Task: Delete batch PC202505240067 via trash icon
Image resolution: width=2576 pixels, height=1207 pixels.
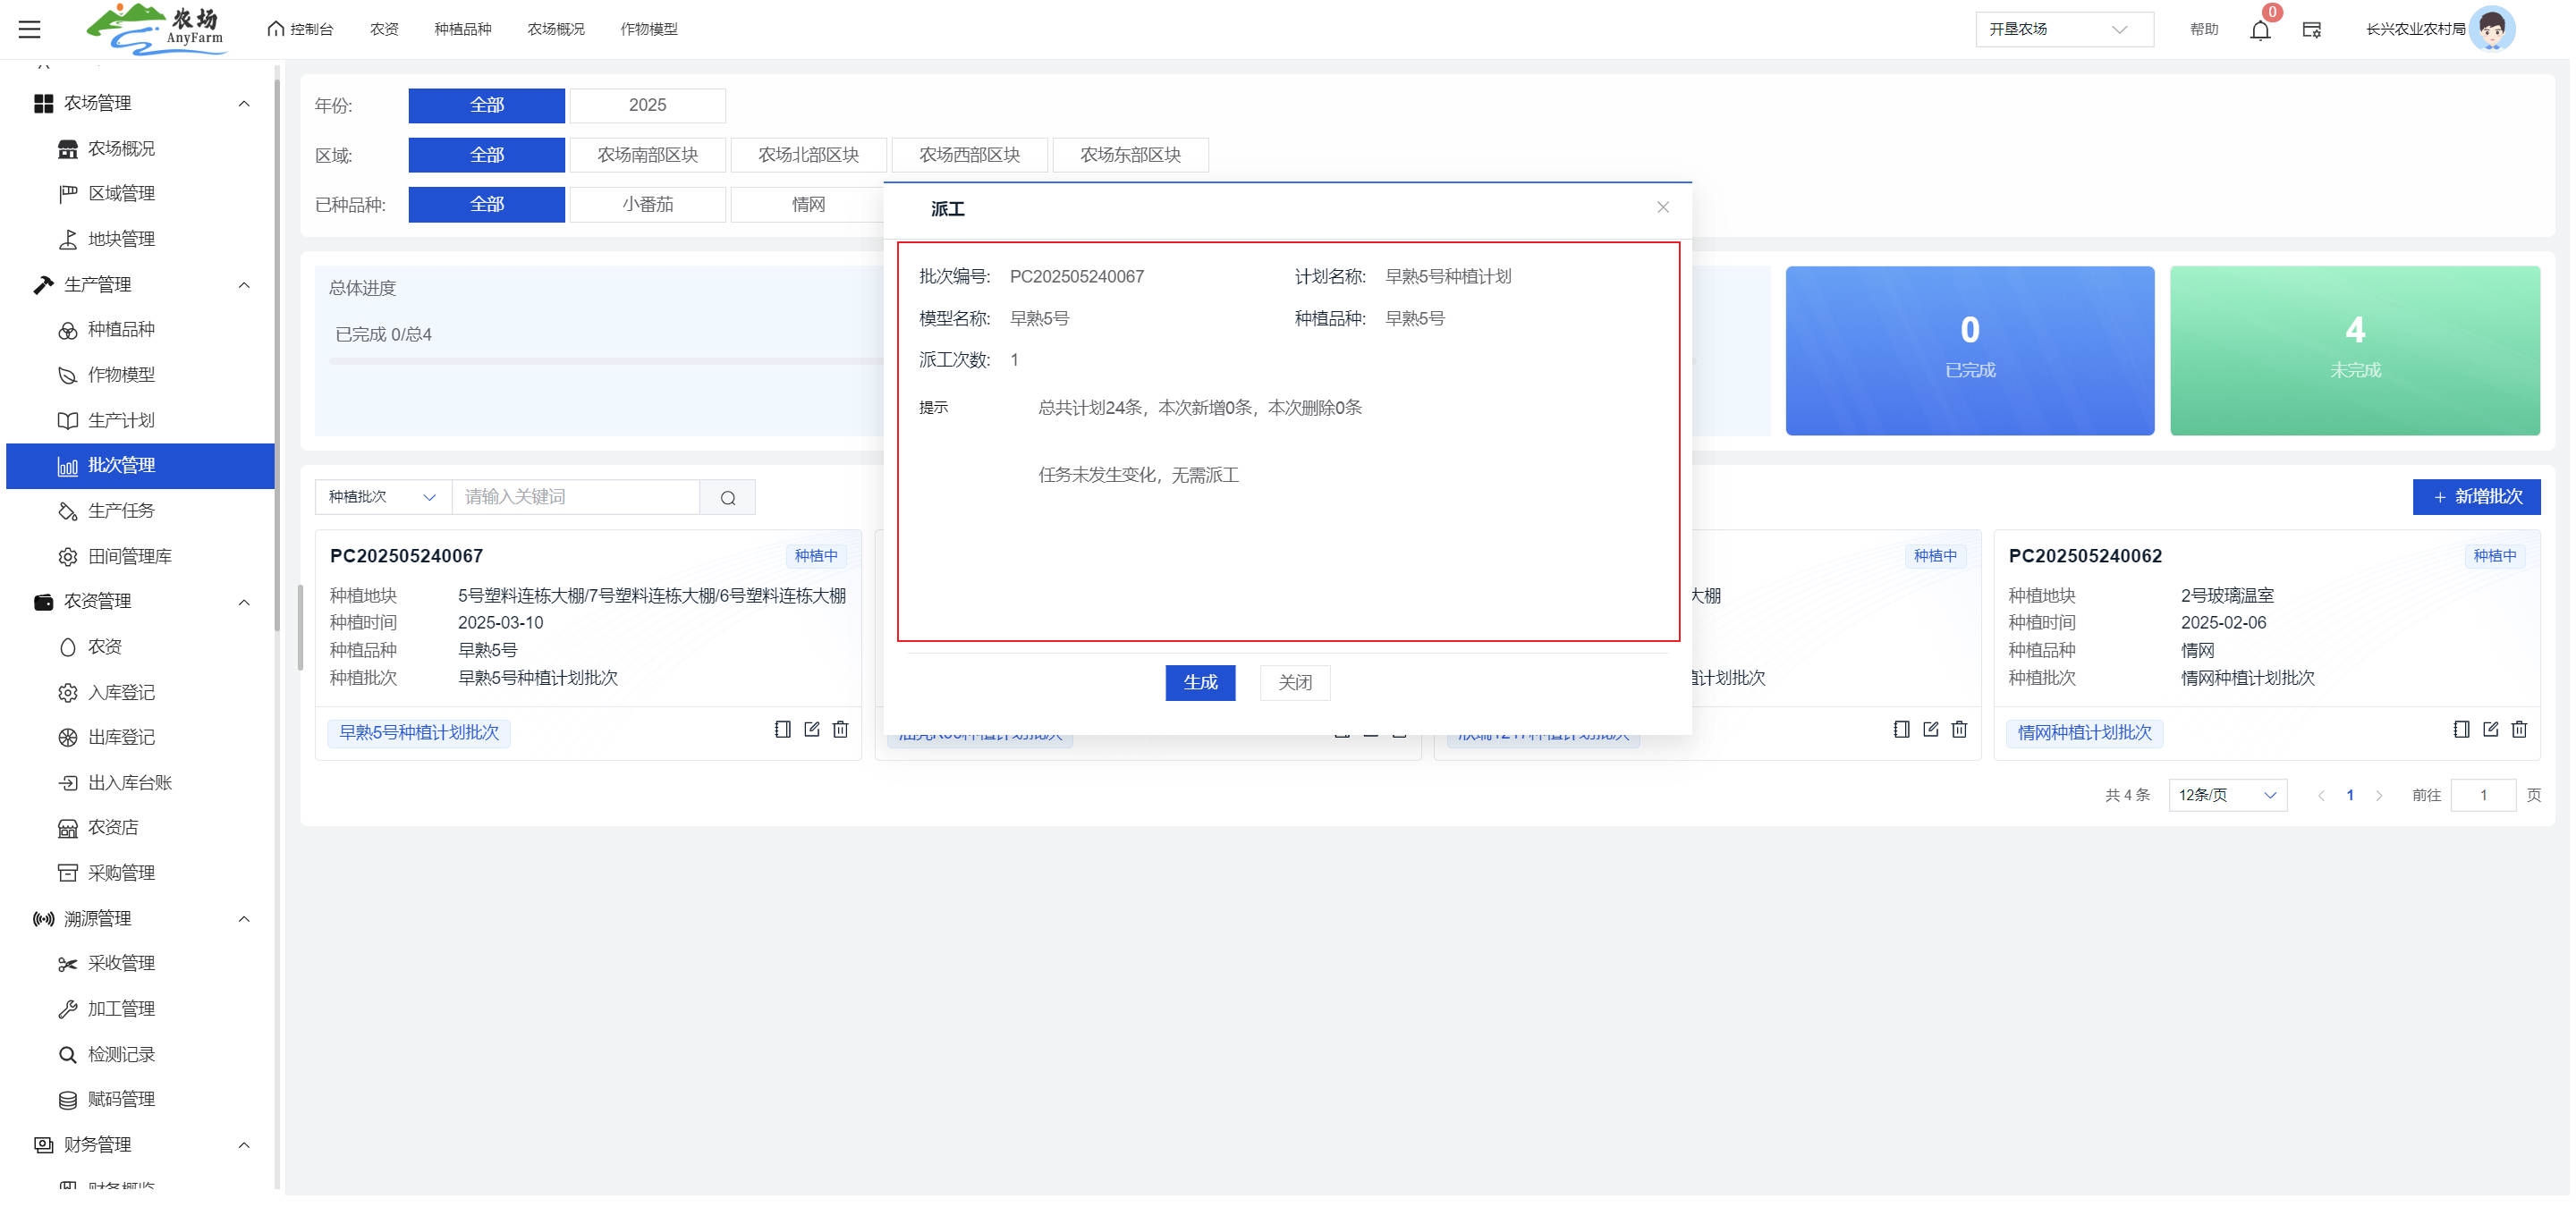Action: point(841,730)
